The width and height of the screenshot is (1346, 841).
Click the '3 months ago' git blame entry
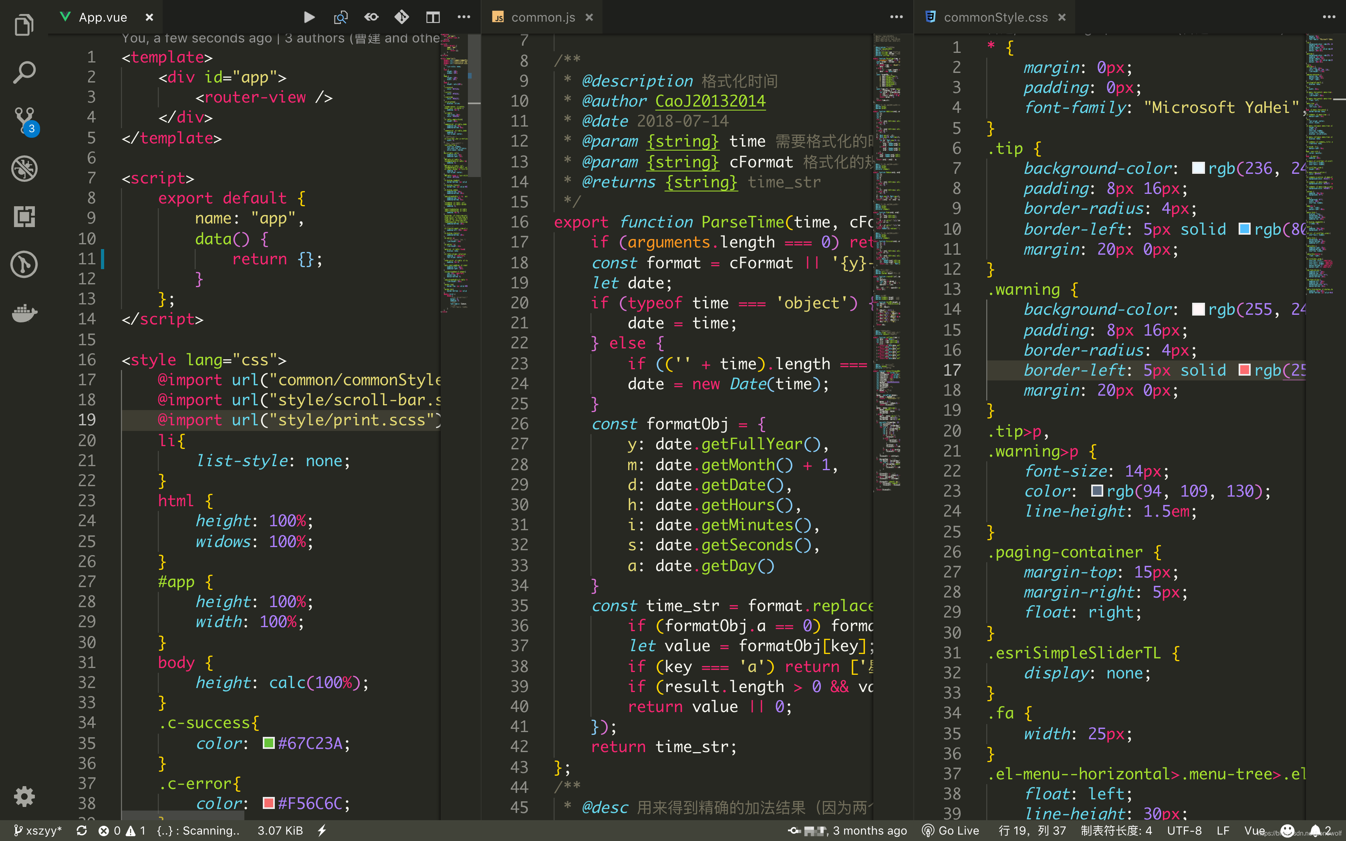click(848, 831)
